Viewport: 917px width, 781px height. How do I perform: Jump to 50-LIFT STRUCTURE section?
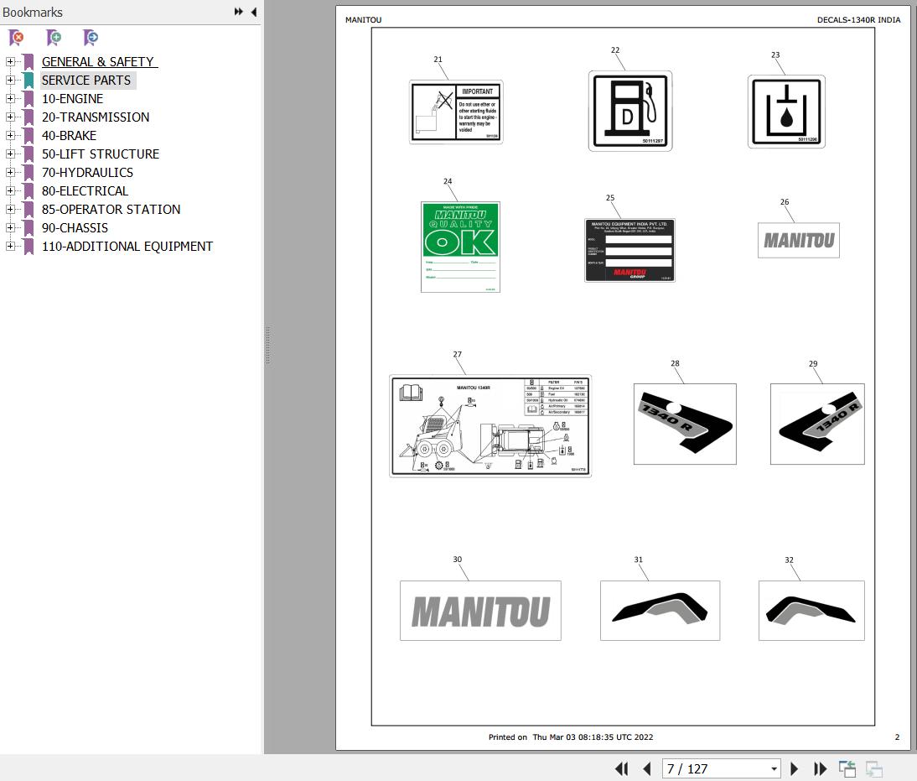[101, 154]
